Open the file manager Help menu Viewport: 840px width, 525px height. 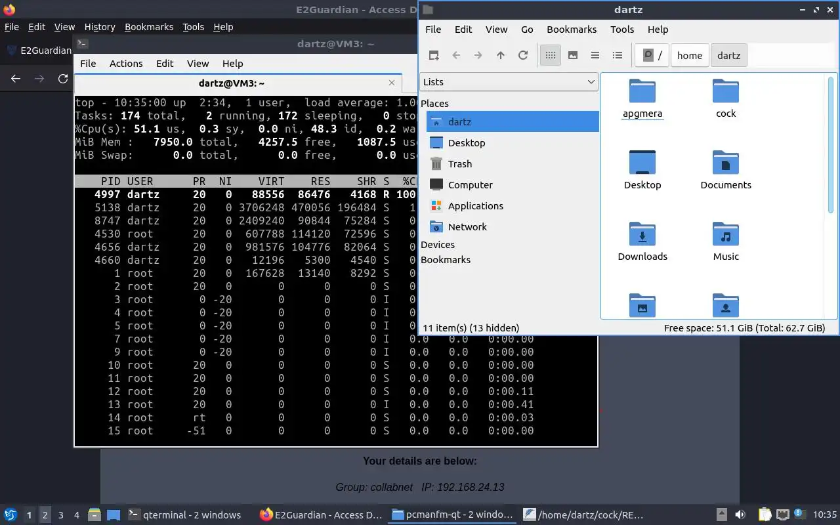pyautogui.click(x=658, y=30)
